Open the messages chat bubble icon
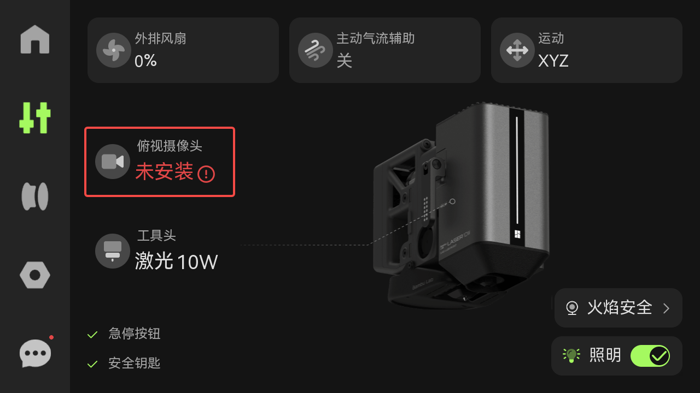 pos(36,354)
